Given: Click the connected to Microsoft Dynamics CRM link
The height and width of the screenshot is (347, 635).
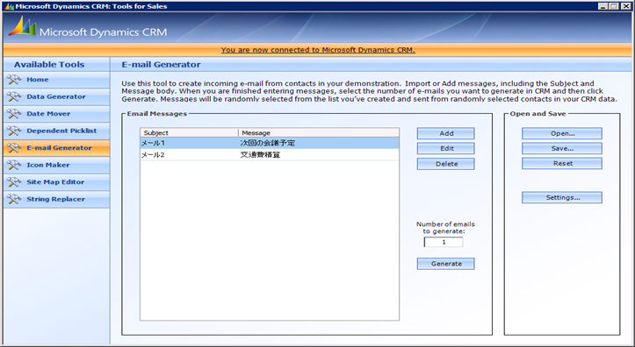Looking at the screenshot, I should (318, 50).
